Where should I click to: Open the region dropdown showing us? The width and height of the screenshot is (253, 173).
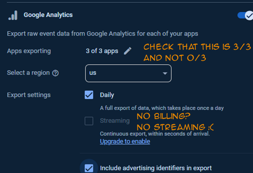tap(128, 73)
